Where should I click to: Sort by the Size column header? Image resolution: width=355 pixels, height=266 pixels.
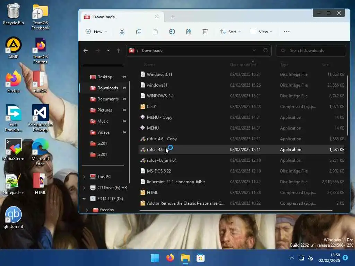[325, 65]
